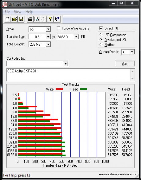The height and width of the screenshot is (180, 141).
Task: Select the I/O Comparison radio button
Action: tap(101, 35)
